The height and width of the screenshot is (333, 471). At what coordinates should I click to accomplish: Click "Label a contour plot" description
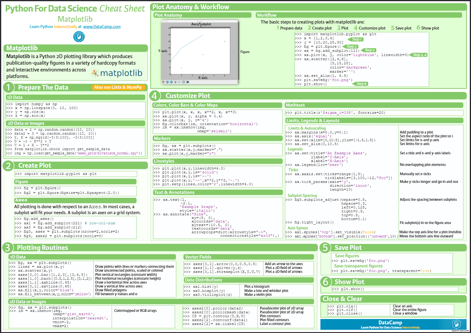tap(275, 324)
